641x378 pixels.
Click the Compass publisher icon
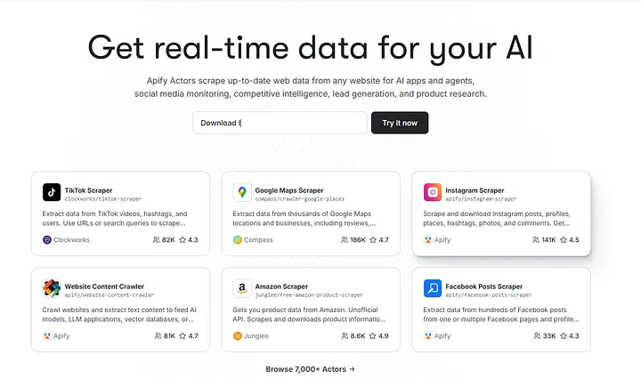[x=238, y=240]
